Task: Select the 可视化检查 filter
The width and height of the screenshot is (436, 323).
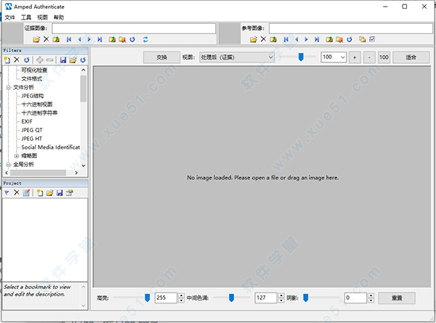Action: [x=34, y=70]
